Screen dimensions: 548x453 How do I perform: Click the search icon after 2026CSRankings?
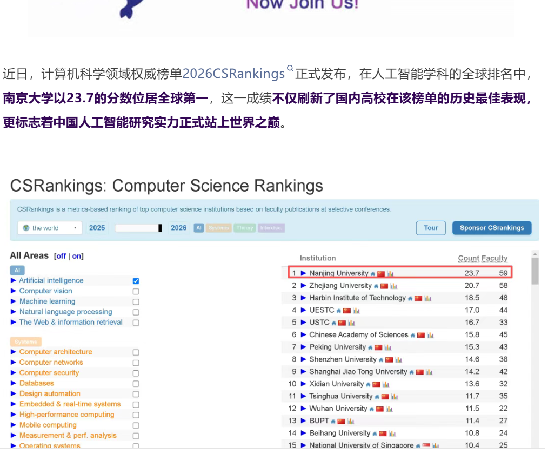click(x=290, y=68)
